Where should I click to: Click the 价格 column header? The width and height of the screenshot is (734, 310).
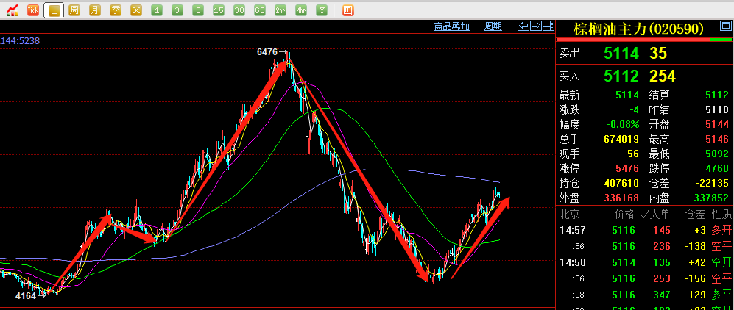click(624, 215)
